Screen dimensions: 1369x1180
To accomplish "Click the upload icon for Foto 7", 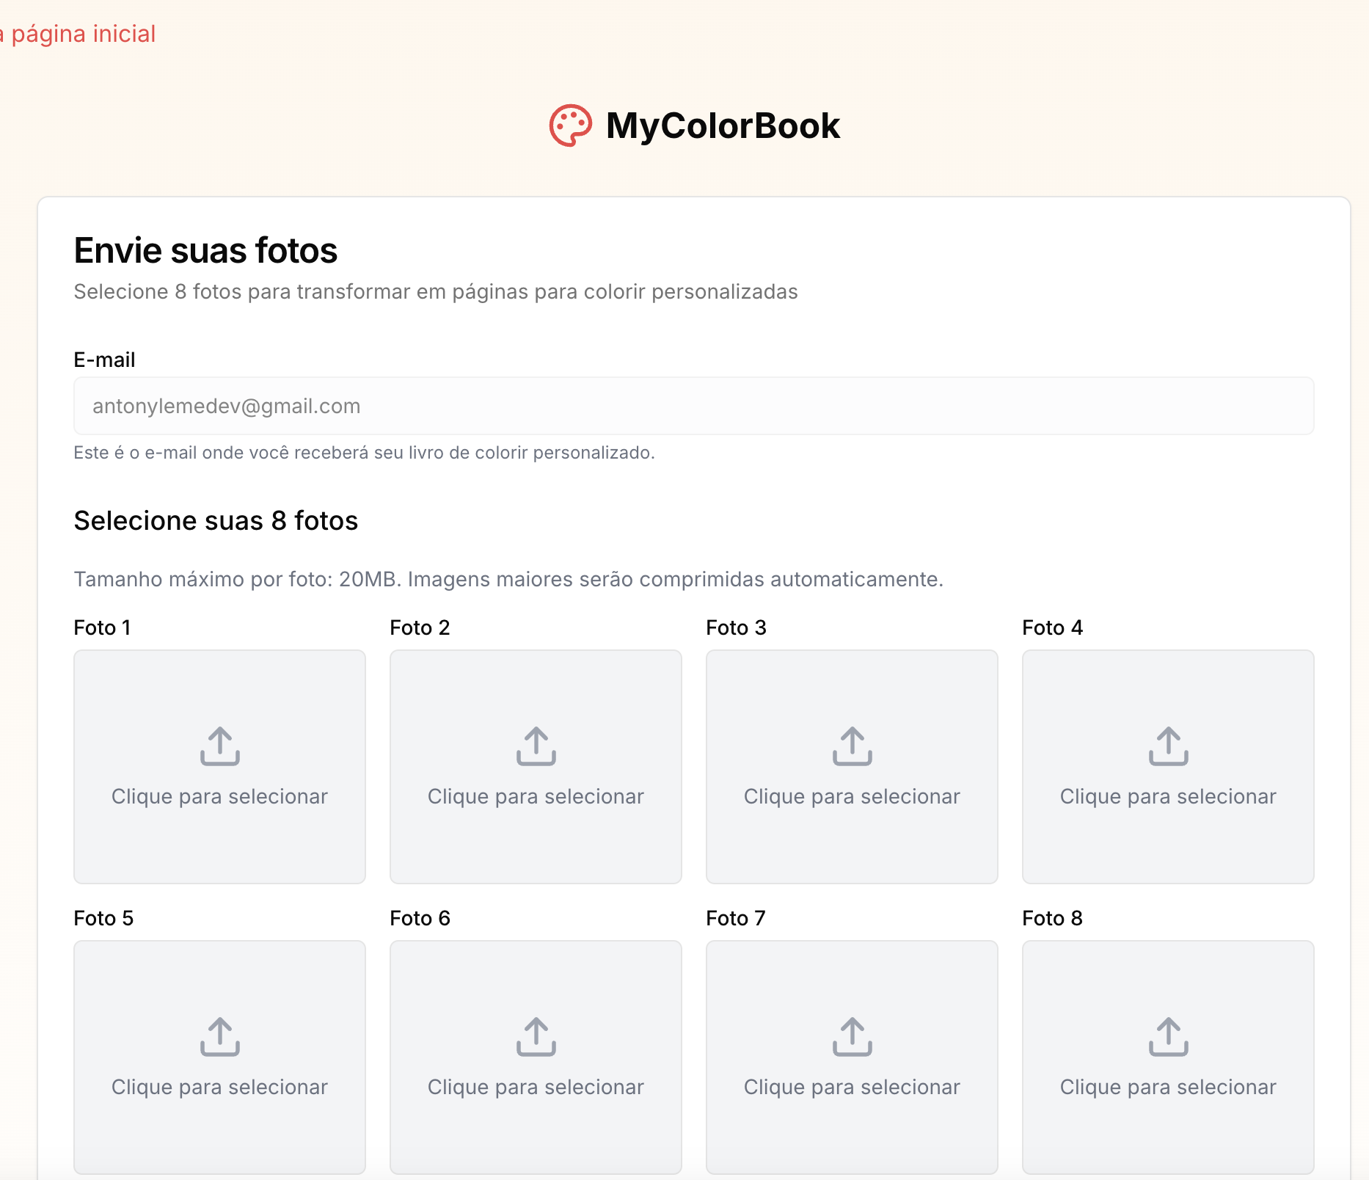I will (852, 1036).
